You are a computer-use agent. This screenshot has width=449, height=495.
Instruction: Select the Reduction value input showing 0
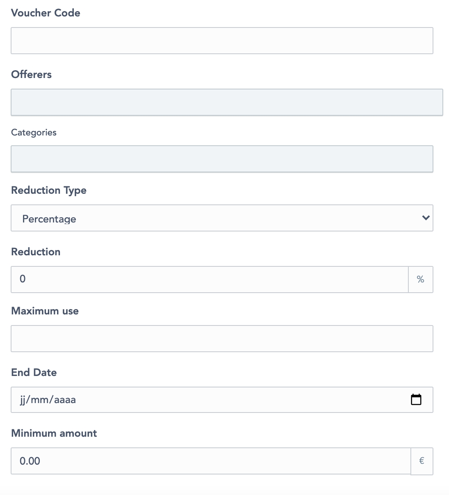209,280
